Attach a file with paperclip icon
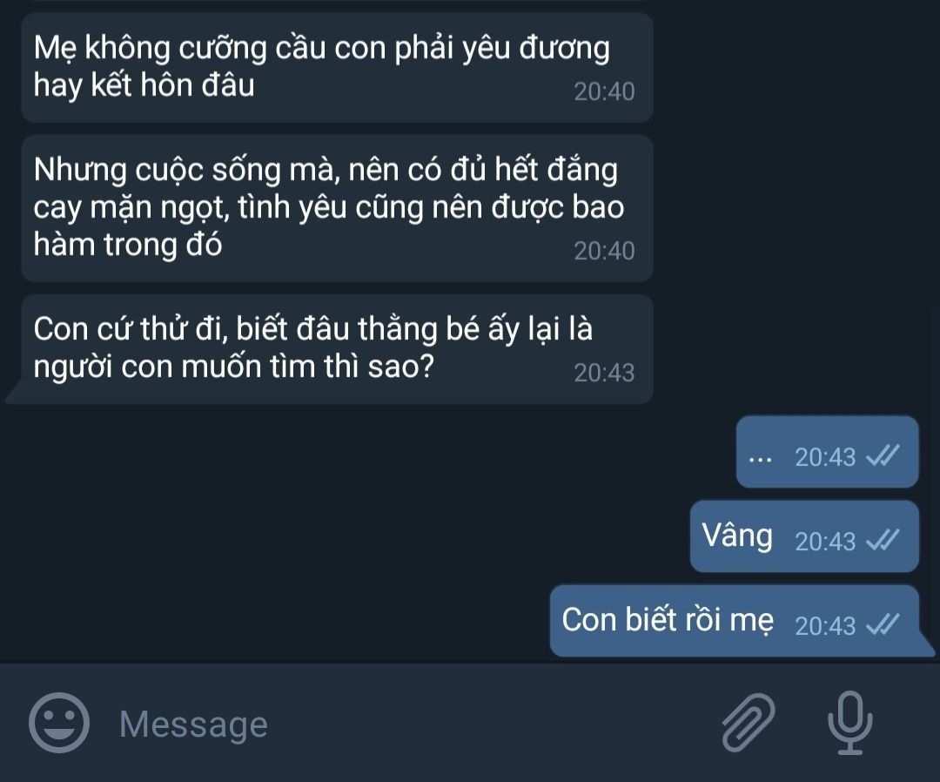This screenshot has height=782, width=940. 749,723
